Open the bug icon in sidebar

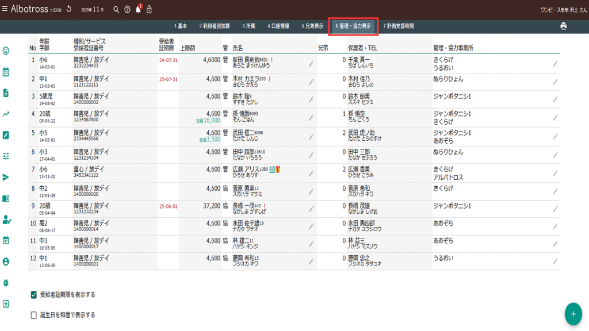[x=6, y=283]
